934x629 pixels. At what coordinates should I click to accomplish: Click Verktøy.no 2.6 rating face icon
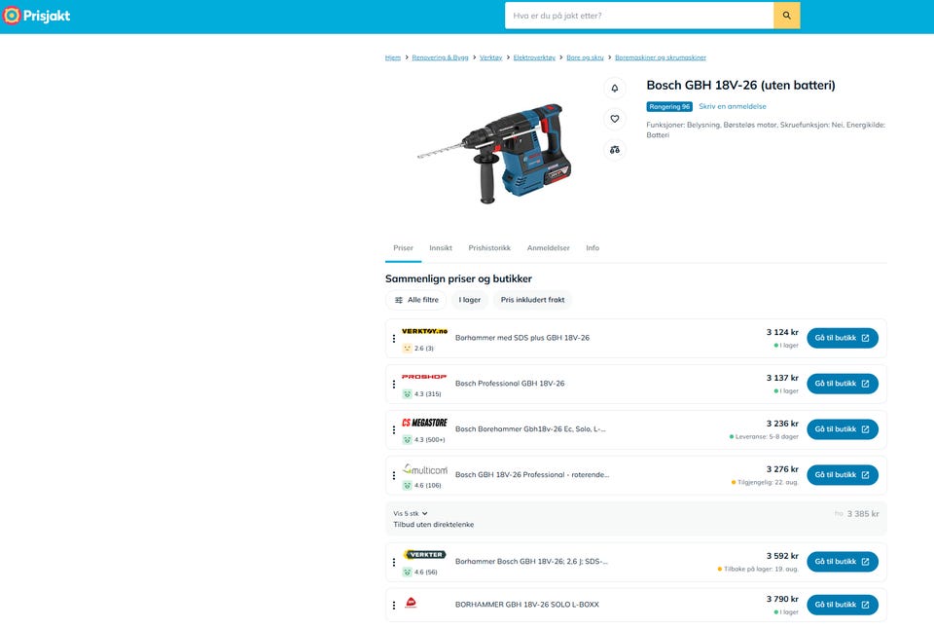click(x=407, y=349)
